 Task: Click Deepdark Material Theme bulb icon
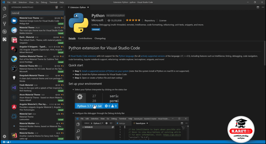click(14, 78)
